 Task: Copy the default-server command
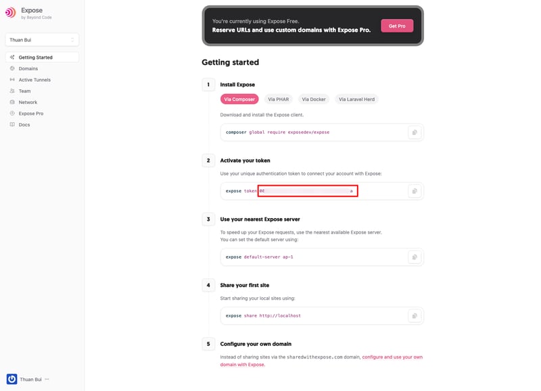pos(415,257)
